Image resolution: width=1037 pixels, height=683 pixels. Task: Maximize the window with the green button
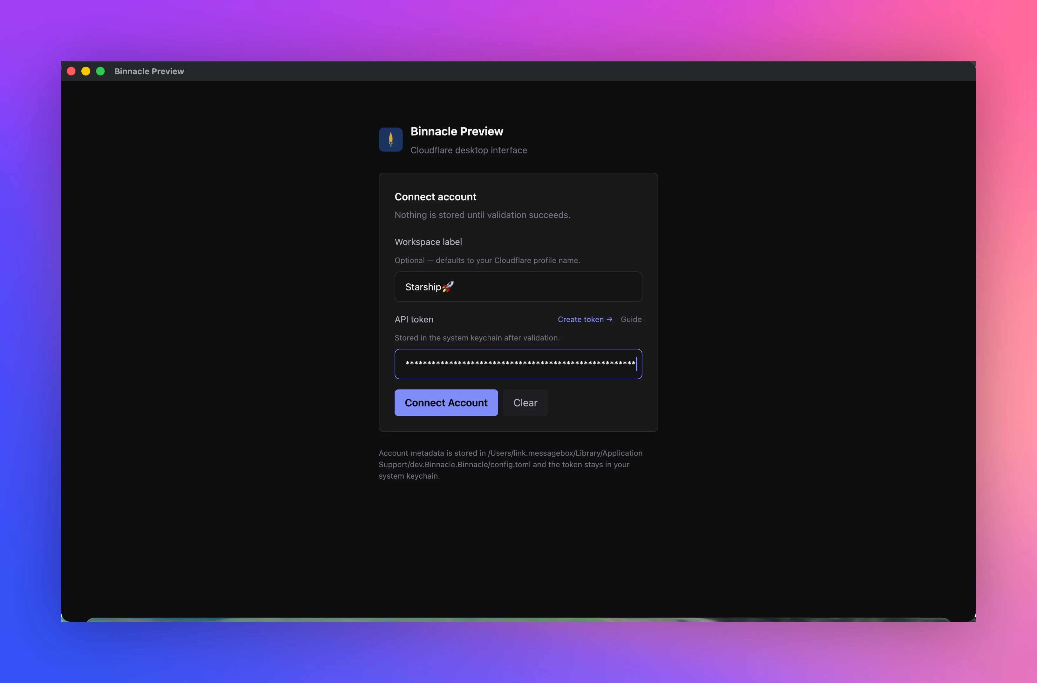pyautogui.click(x=100, y=71)
